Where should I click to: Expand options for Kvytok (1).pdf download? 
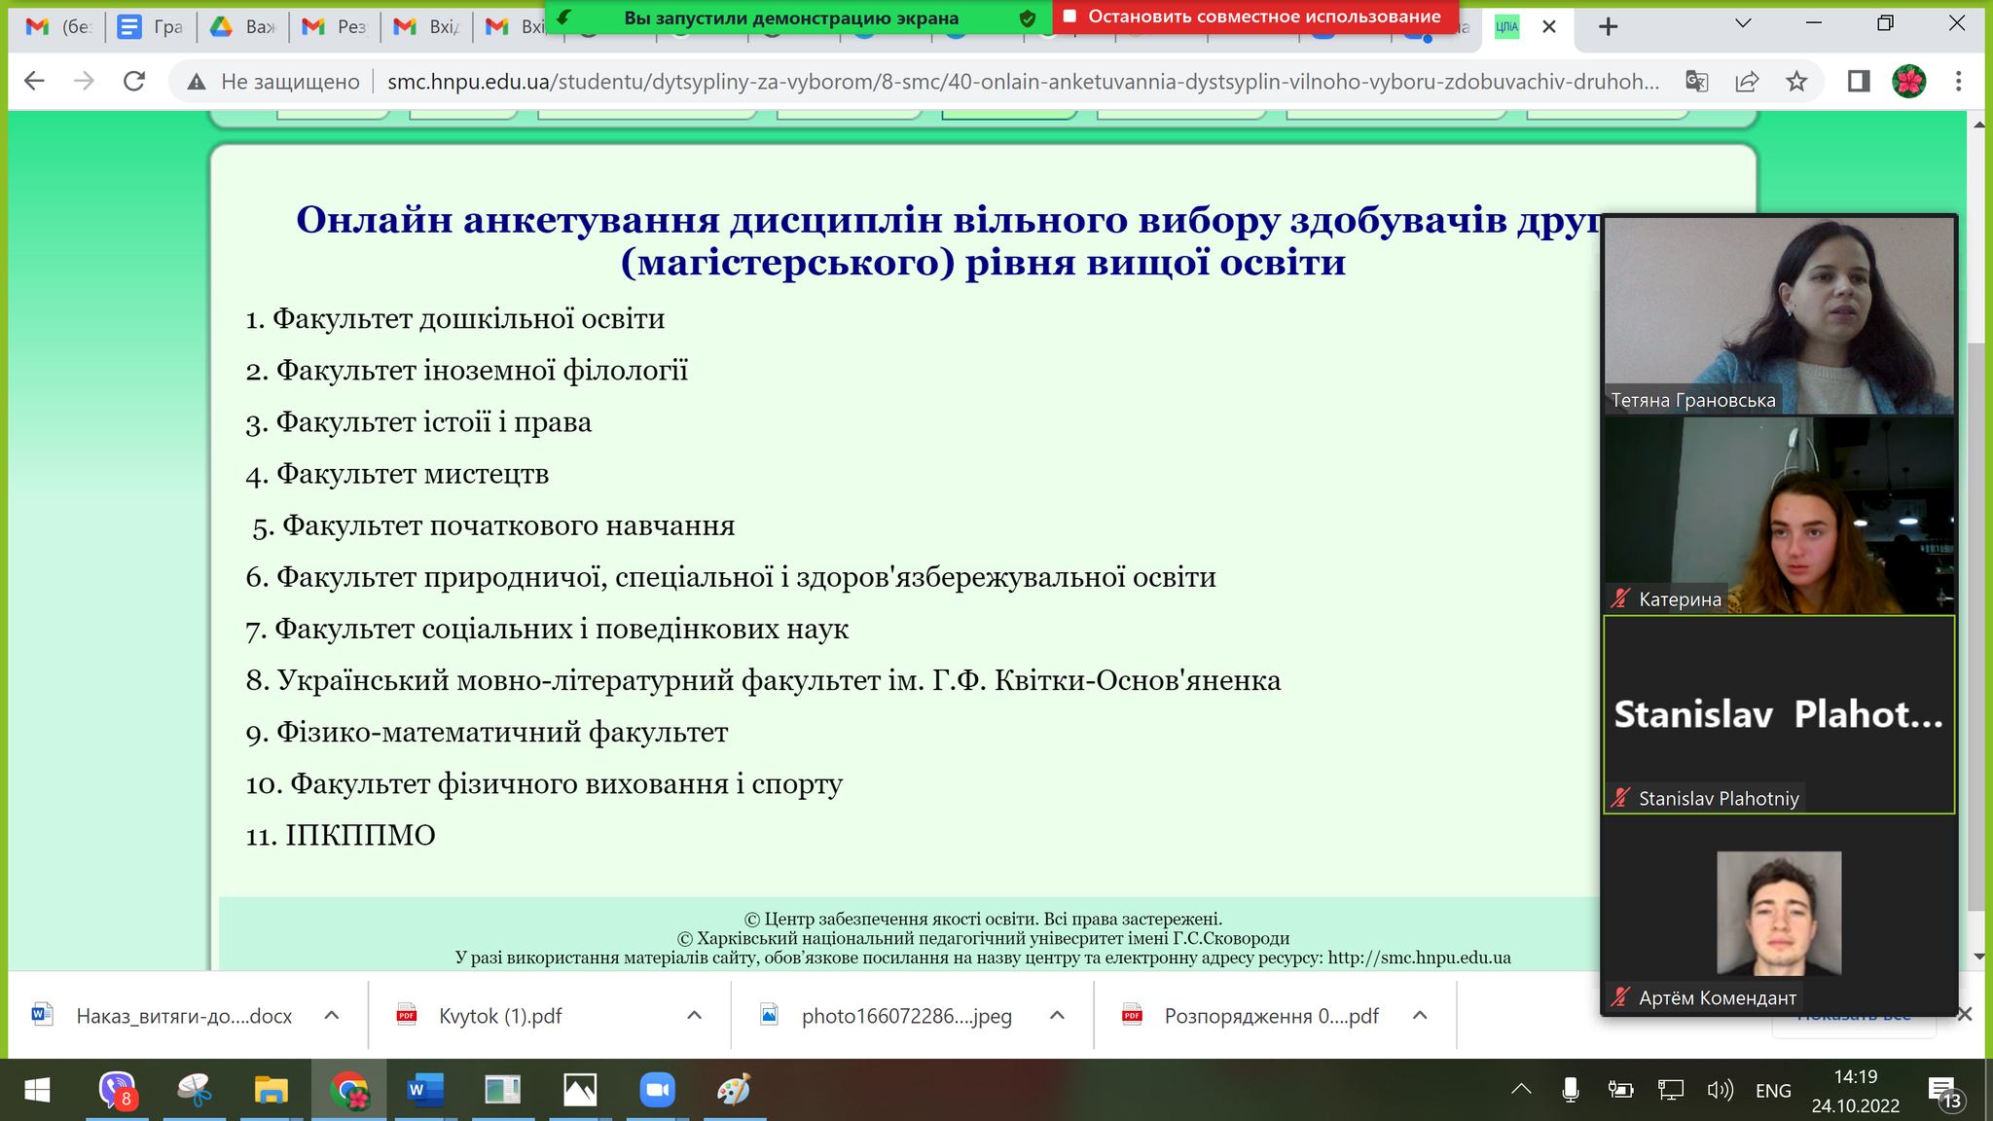point(694,1015)
